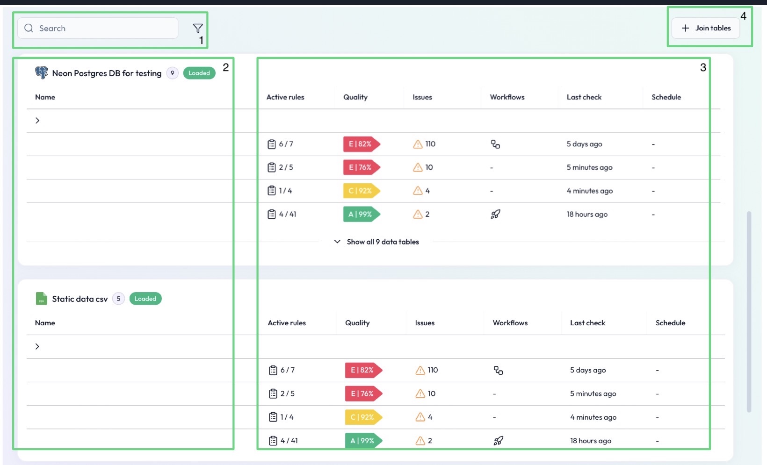Click the Loaded badge next to Static data csv
The width and height of the screenshot is (767, 465).
[x=145, y=299]
